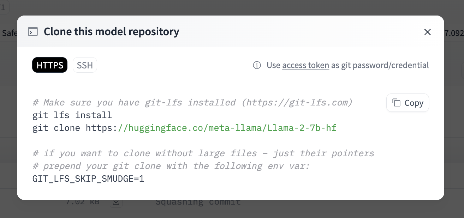Click the terminal icon in dialog header
464x218 pixels.
coord(33,32)
